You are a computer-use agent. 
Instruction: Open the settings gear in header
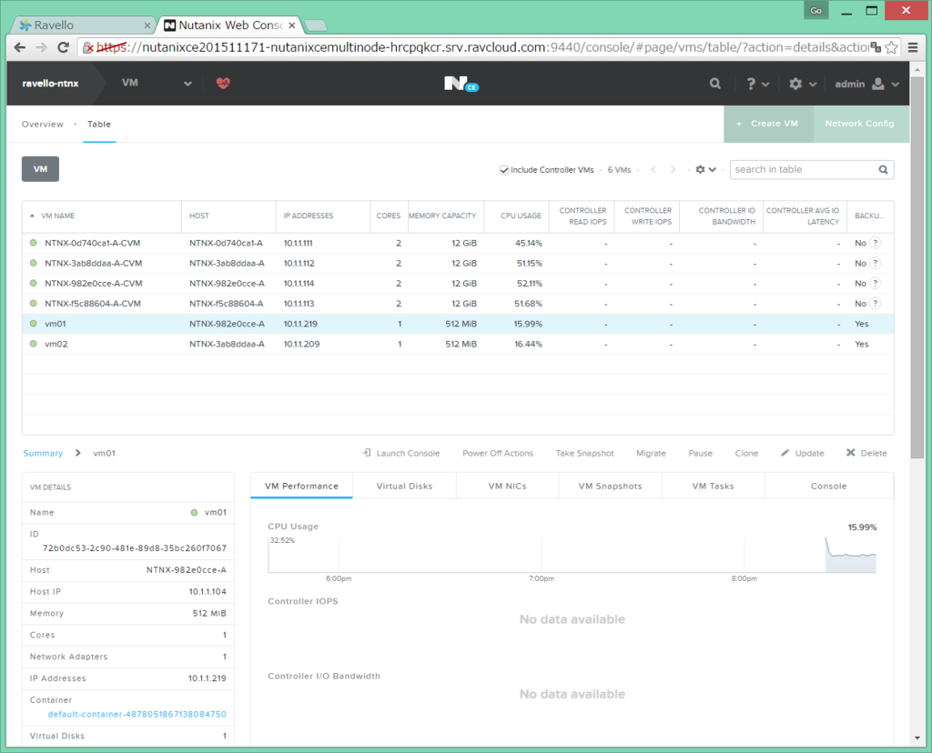[795, 84]
